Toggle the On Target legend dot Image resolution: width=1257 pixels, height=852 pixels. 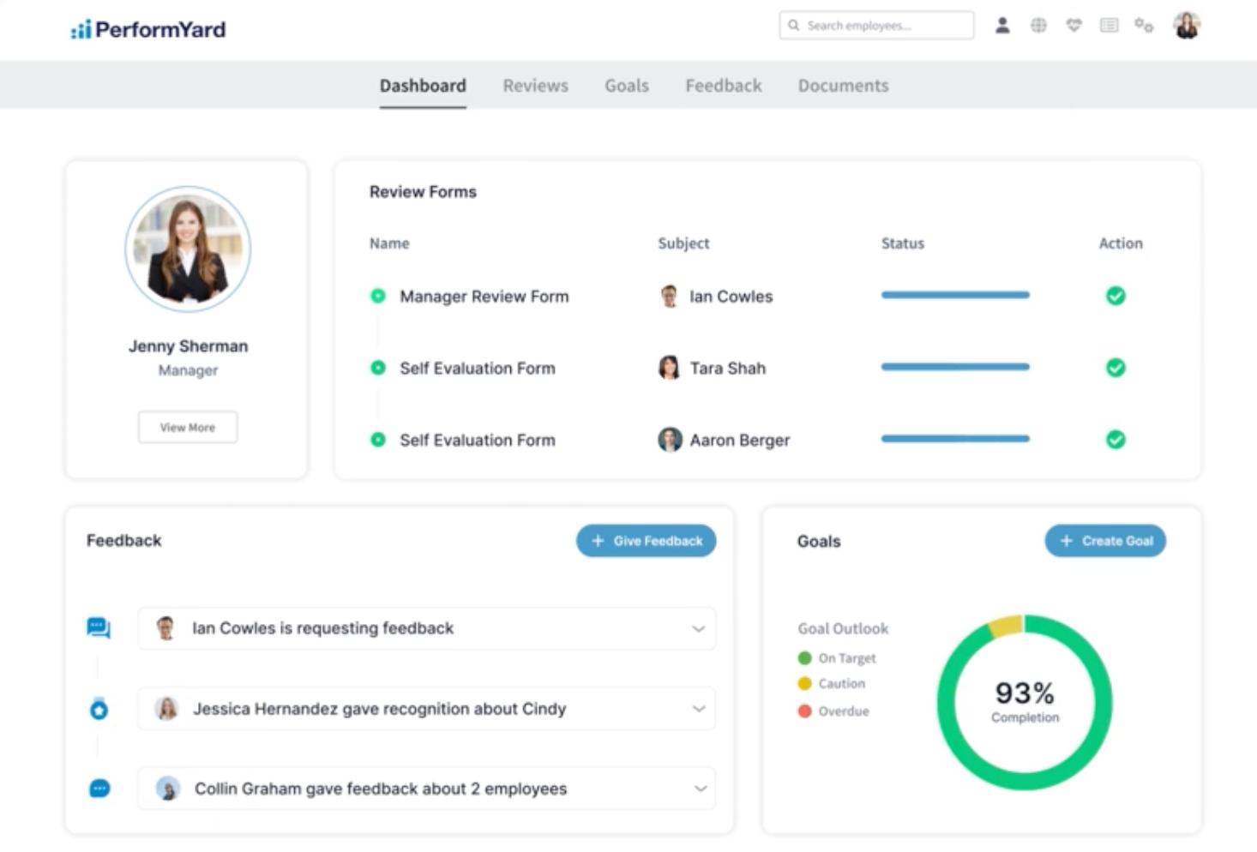[804, 658]
